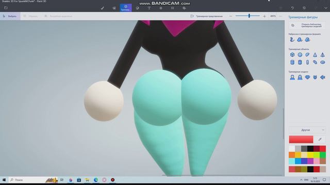Toggle 3D view mode
330x185 pixels.
[207, 16]
